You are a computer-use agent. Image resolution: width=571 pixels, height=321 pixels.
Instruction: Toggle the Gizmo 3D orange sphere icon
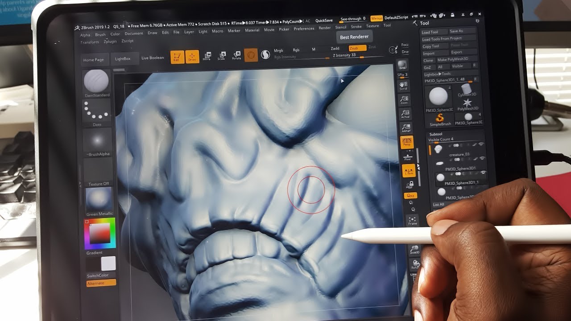pyautogui.click(x=251, y=55)
